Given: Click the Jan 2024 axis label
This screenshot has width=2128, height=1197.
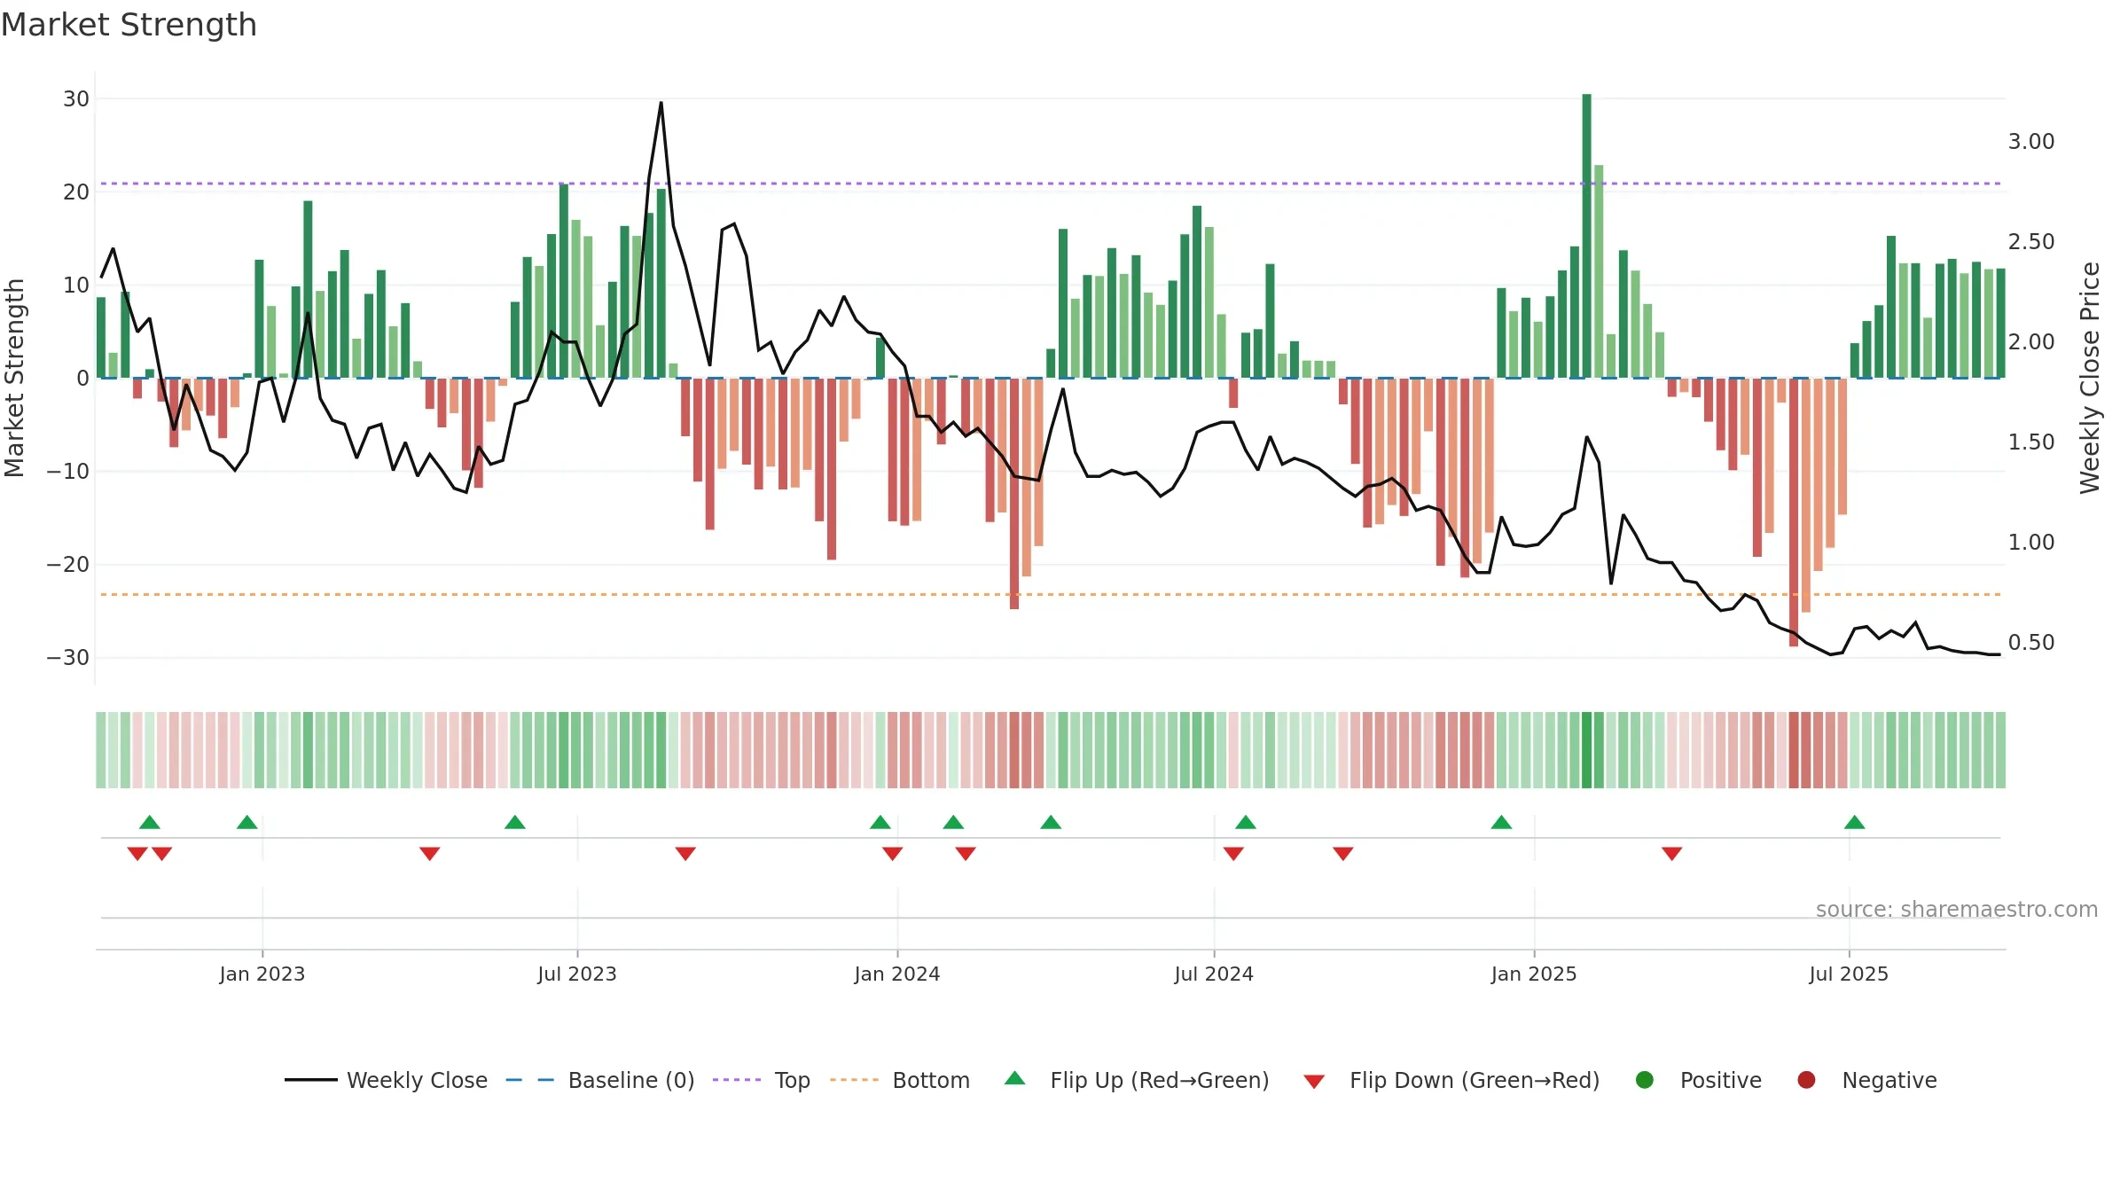Looking at the screenshot, I should point(897,974).
